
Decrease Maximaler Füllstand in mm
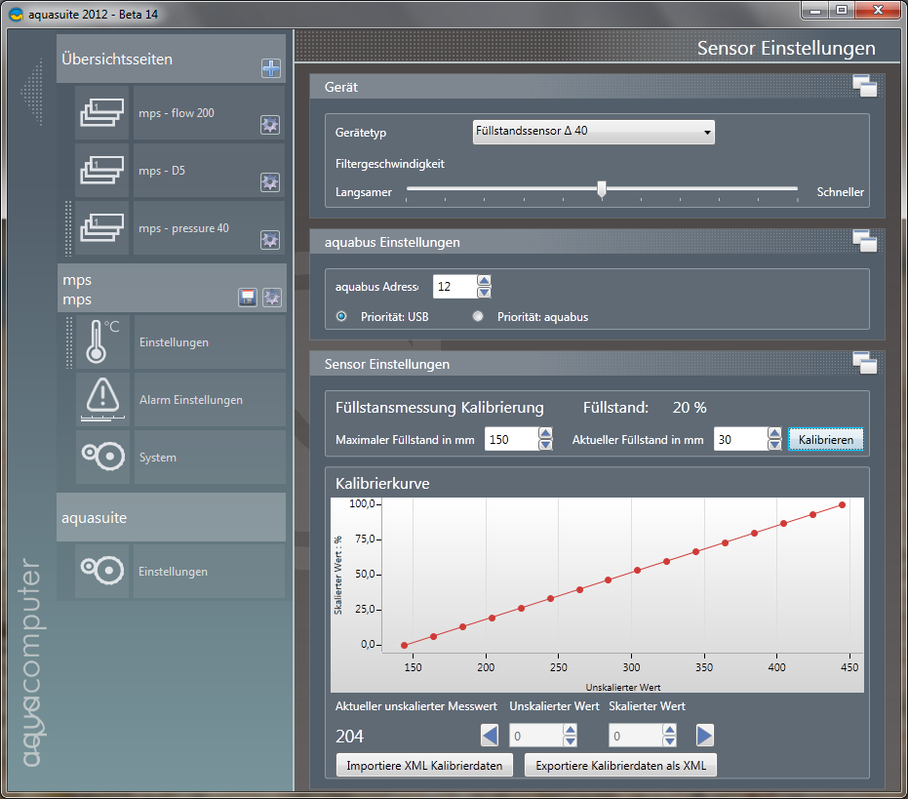(545, 445)
